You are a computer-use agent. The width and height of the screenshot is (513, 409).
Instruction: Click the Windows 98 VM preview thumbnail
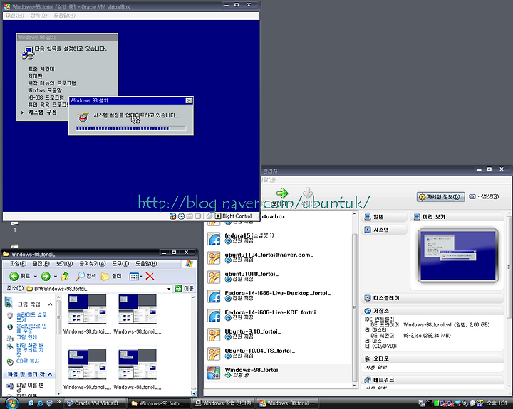(458, 255)
